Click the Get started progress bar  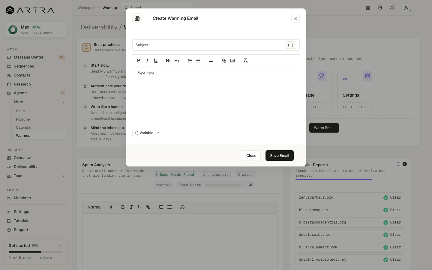36,252
